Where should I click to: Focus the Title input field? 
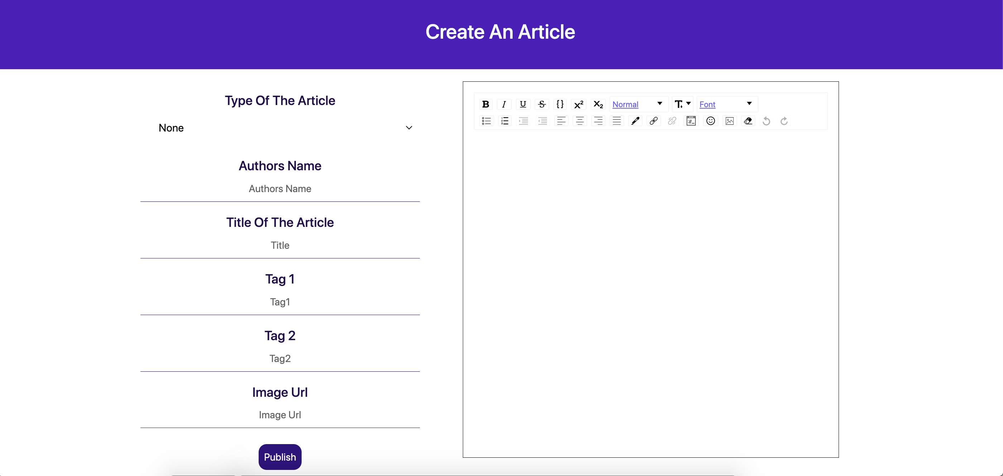point(280,246)
